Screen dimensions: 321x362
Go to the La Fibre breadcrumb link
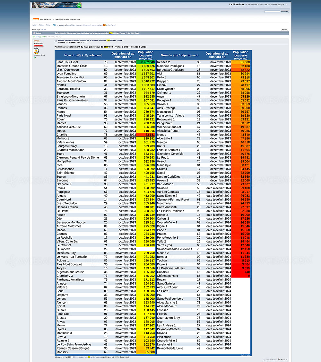[x=35, y=25]
